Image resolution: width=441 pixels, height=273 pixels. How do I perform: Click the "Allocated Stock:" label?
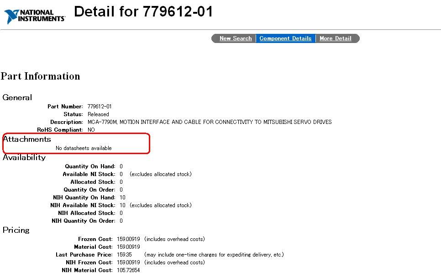pos(93,182)
